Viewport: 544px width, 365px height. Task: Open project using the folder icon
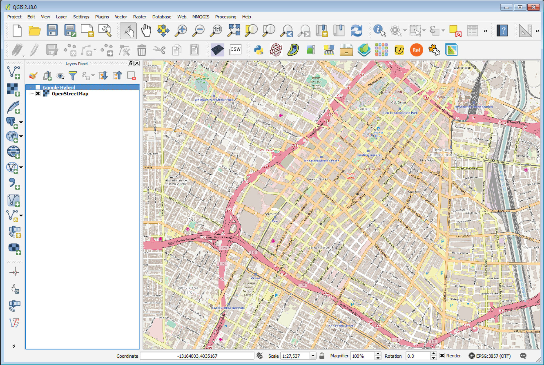click(35, 31)
